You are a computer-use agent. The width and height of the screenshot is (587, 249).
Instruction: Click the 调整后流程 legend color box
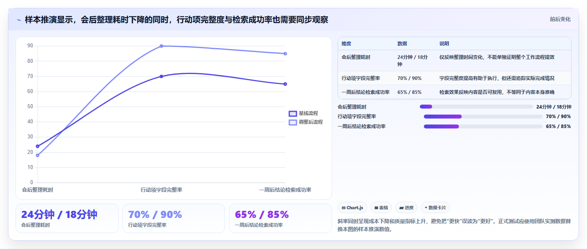click(293, 122)
